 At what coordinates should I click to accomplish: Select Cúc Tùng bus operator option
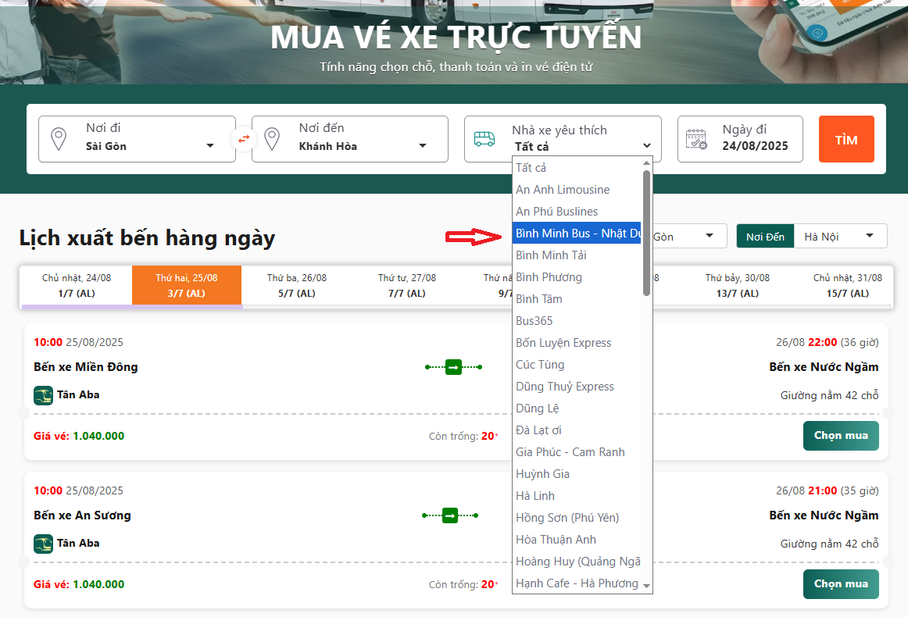[x=540, y=365]
